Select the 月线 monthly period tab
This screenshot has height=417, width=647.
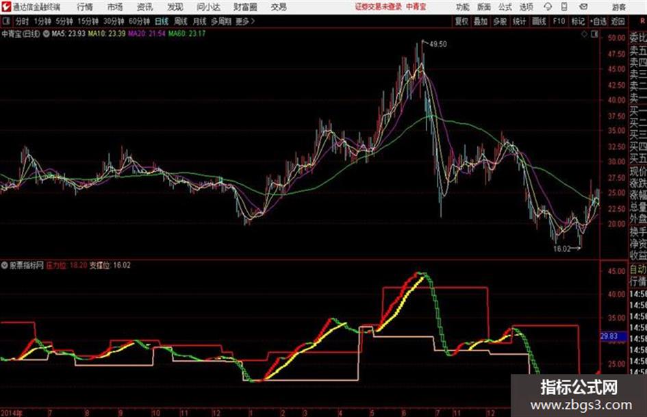coord(199,21)
